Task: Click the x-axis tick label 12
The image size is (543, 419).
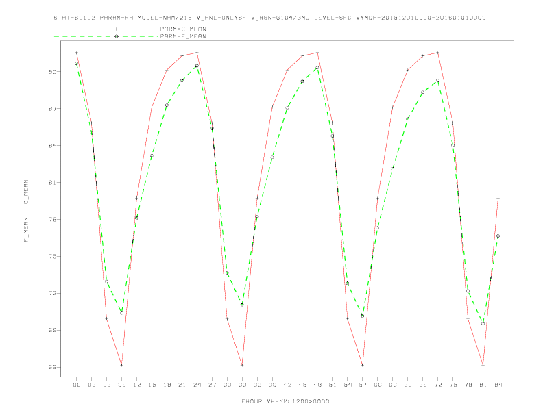Action: [x=137, y=385]
